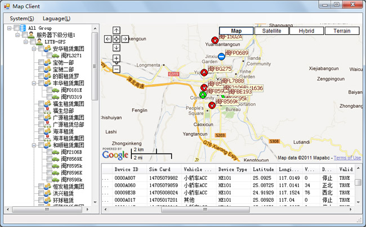The width and height of the screenshot is (366, 227).
Task: Check the All Group checkbox
Action: 16,28
